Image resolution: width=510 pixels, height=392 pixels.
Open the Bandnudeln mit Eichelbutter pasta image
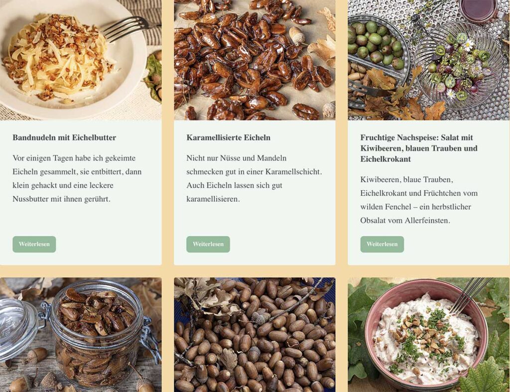pyautogui.click(x=81, y=60)
